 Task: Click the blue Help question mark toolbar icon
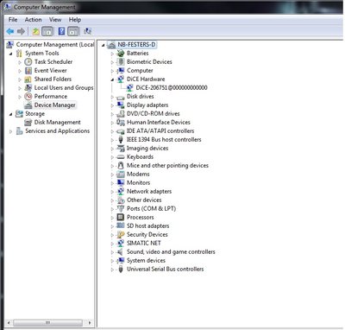point(61,31)
